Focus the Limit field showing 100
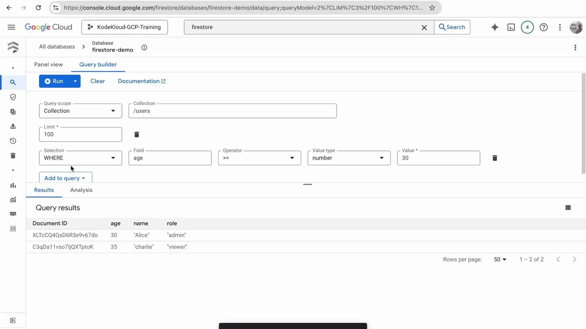Image resolution: width=586 pixels, height=329 pixels. coord(80,134)
